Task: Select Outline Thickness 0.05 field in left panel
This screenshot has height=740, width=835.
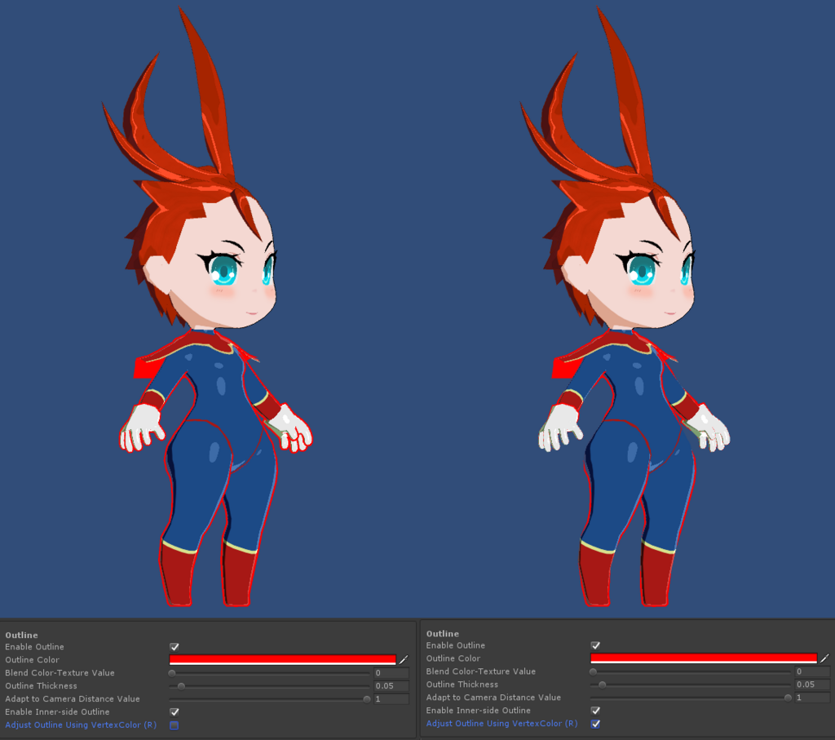Action: pos(391,685)
